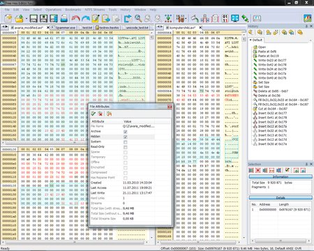Select the 'Cut at 0x164 - 0x187' history entry
Screen dimensions: 314x251
point(273,109)
